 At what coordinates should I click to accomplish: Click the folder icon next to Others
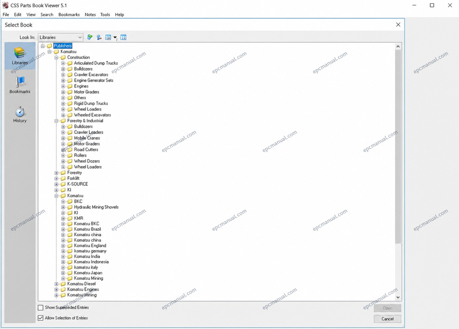(70, 98)
